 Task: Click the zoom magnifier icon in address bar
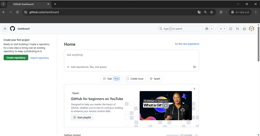206,12
